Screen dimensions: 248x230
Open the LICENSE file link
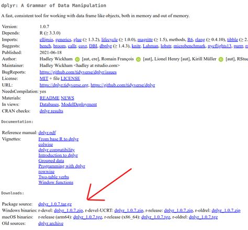[70, 79]
